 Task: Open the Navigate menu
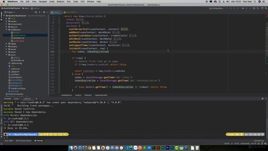point(43,2)
